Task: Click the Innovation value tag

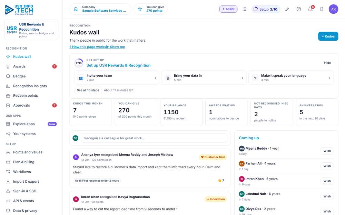Action: 216,199
